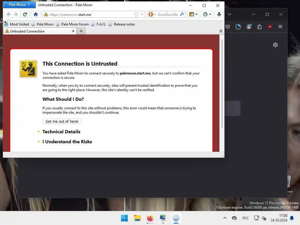Screen dimensions: 300x225
Task: Open the bookmarks menu button
Action: click(193, 14)
